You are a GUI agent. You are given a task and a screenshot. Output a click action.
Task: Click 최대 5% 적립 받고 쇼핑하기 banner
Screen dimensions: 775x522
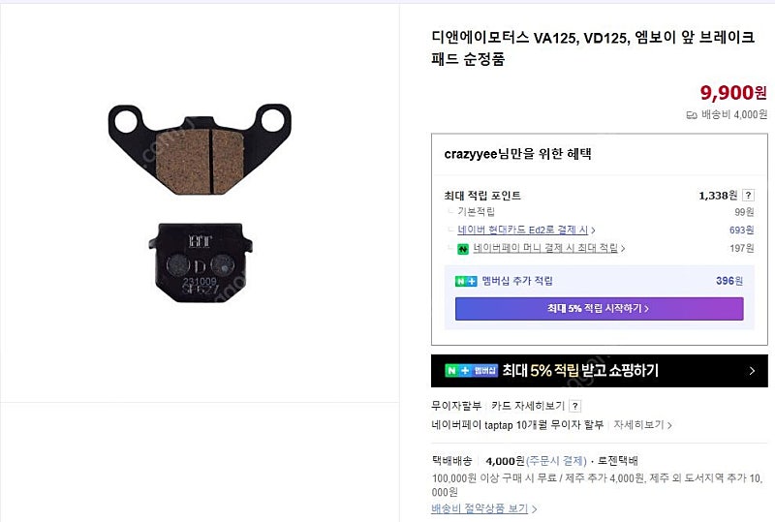pos(599,371)
